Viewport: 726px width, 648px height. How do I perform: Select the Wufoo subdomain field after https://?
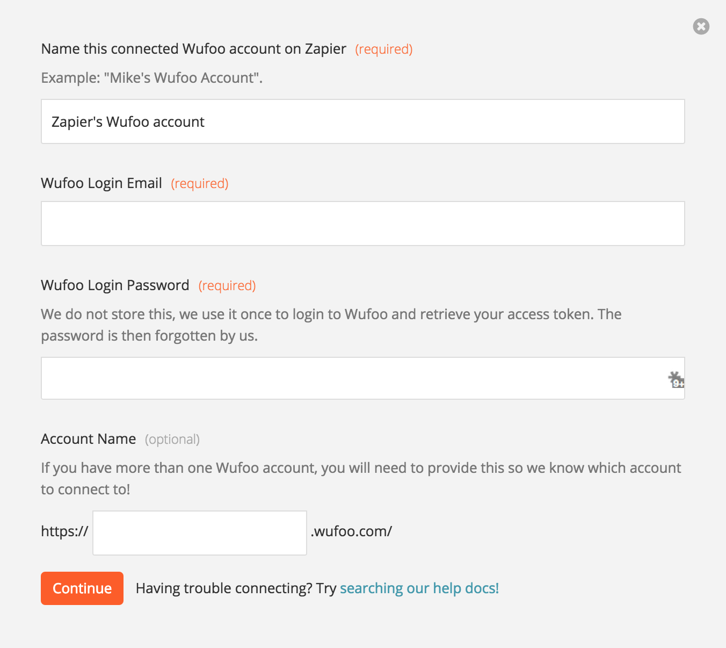(x=200, y=533)
